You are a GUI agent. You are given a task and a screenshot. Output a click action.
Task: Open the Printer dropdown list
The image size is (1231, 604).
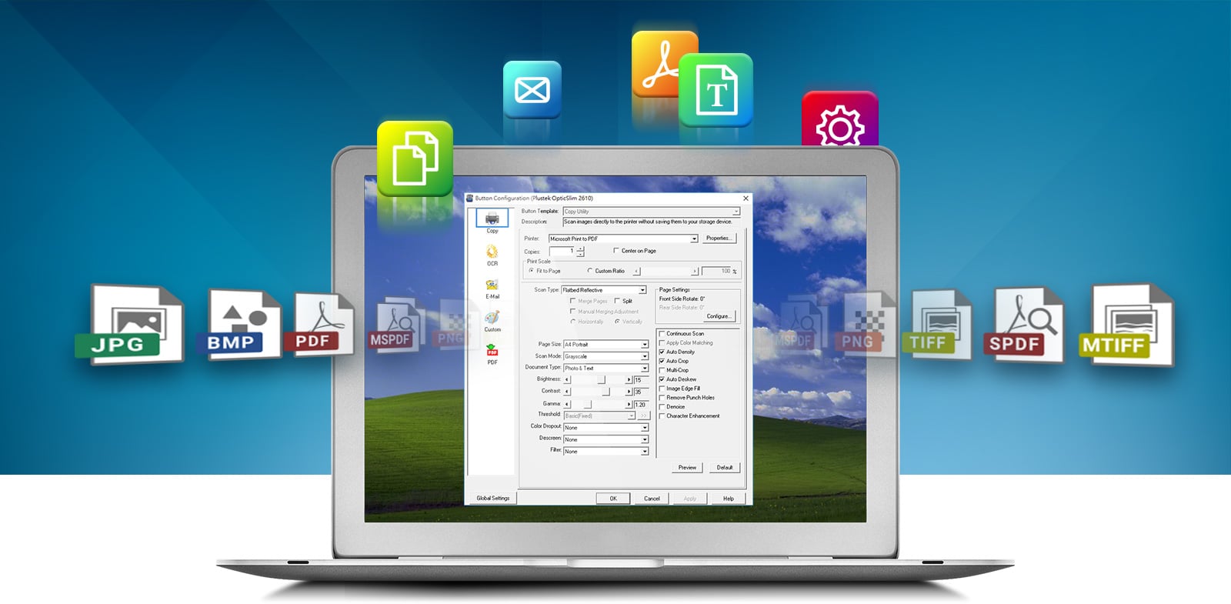623,239
